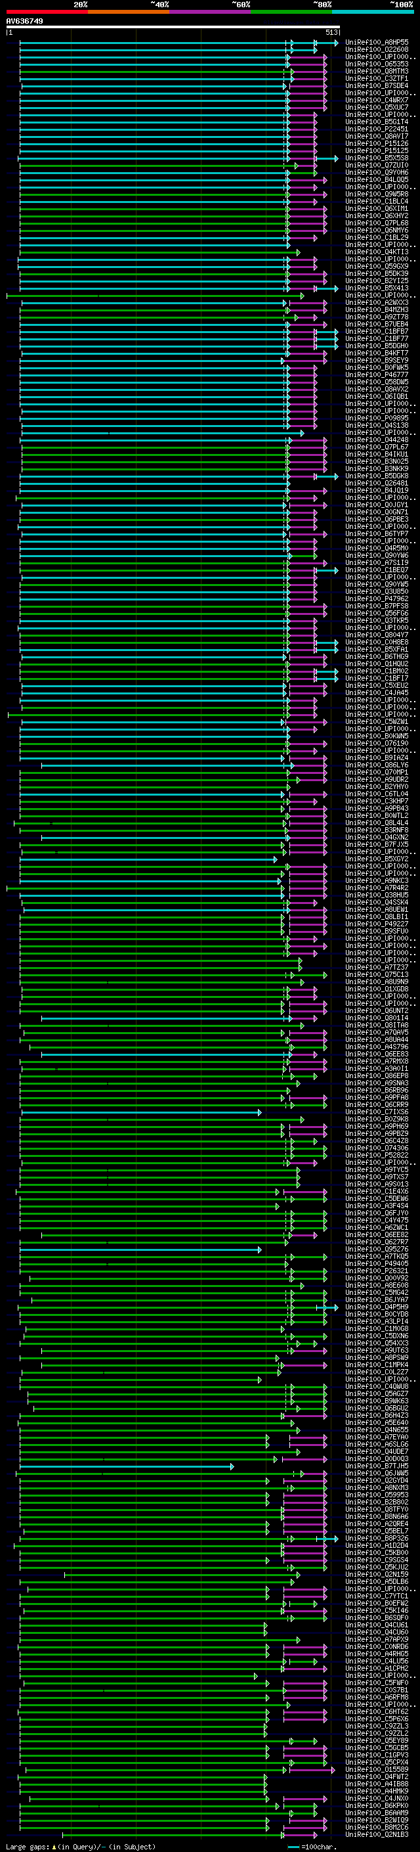Open hit UniRef100_A8HP55
The height and width of the screenshot is (1852, 420).
[x=377, y=43]
